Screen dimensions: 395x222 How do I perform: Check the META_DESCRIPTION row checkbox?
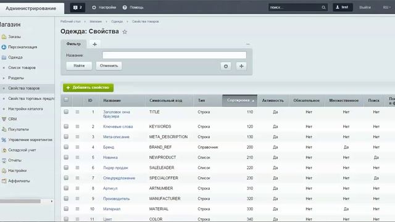coord(66,137)
